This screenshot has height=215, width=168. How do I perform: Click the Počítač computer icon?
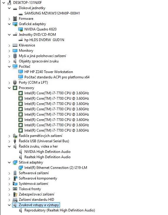click(15, 67)
